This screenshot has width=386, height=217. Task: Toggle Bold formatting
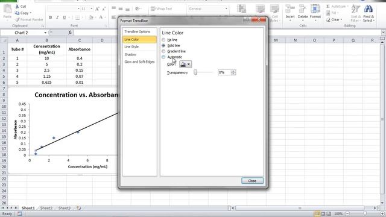(51, 17)
